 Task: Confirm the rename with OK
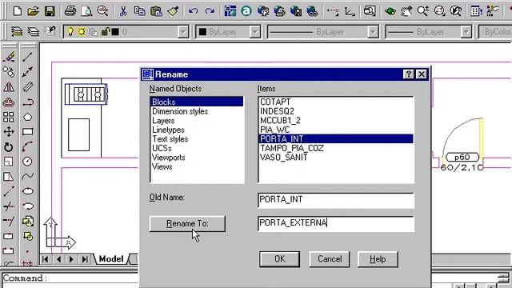click(279, 259)
